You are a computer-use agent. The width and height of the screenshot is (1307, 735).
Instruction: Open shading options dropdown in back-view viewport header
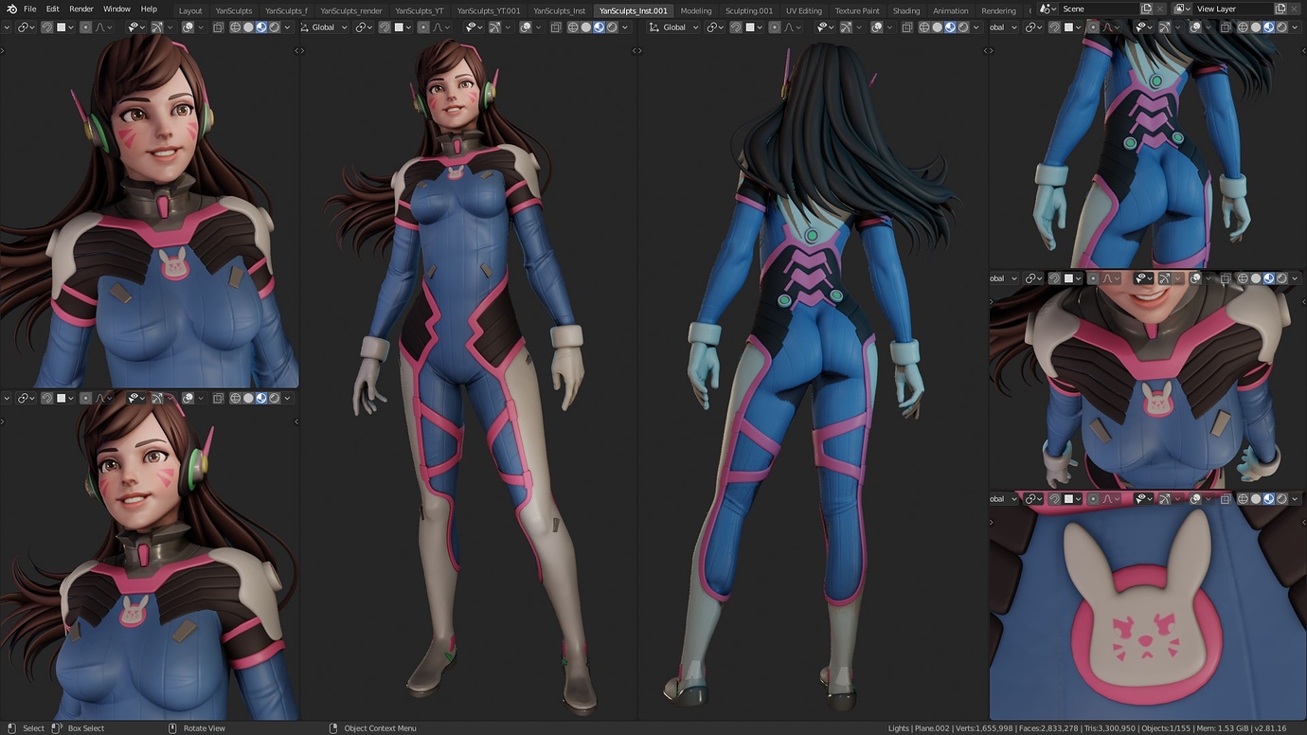pos(976,27)
